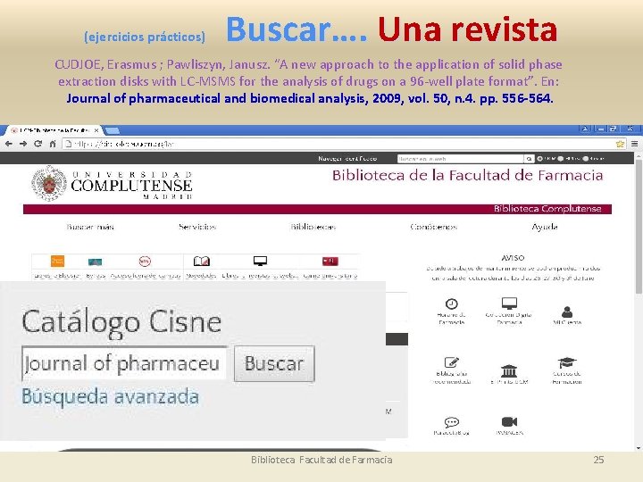Open Colección Digital Farmacia monitor icon
This screenshot has width=643, height=482.
(509, 303)
